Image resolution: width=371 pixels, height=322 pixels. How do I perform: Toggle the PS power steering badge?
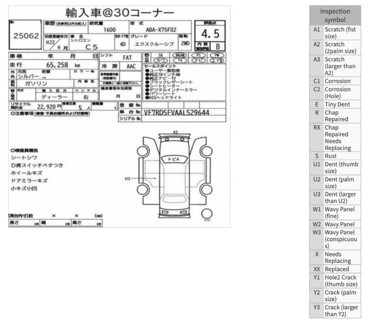(x=198, y=55)
